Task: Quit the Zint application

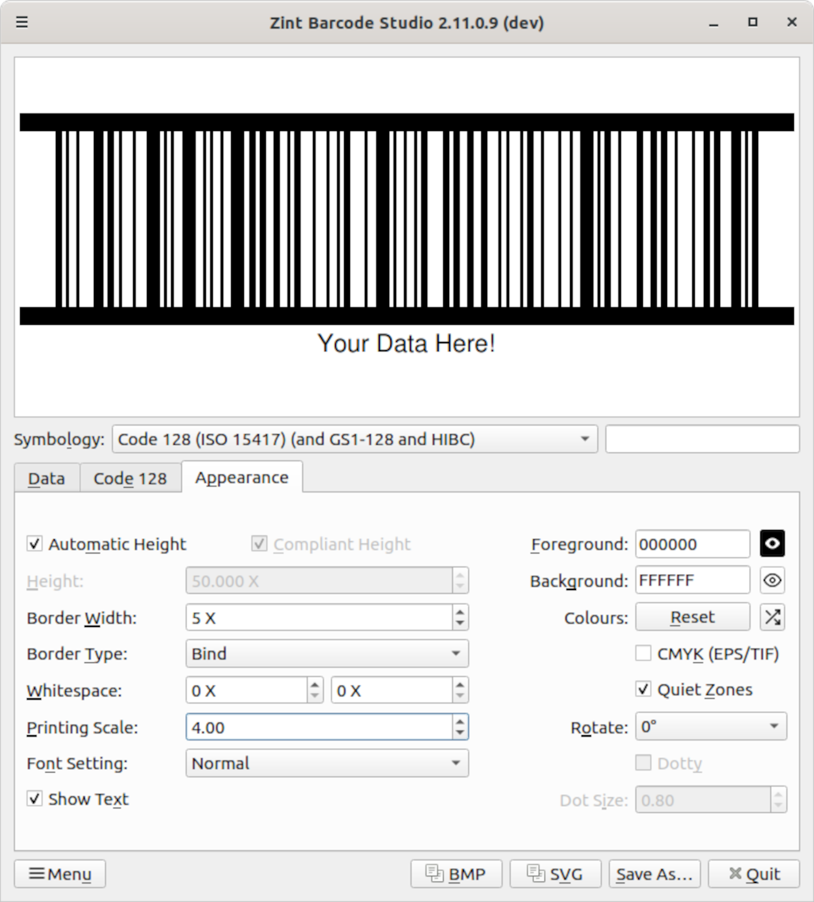Action: [x=753, y=874]
